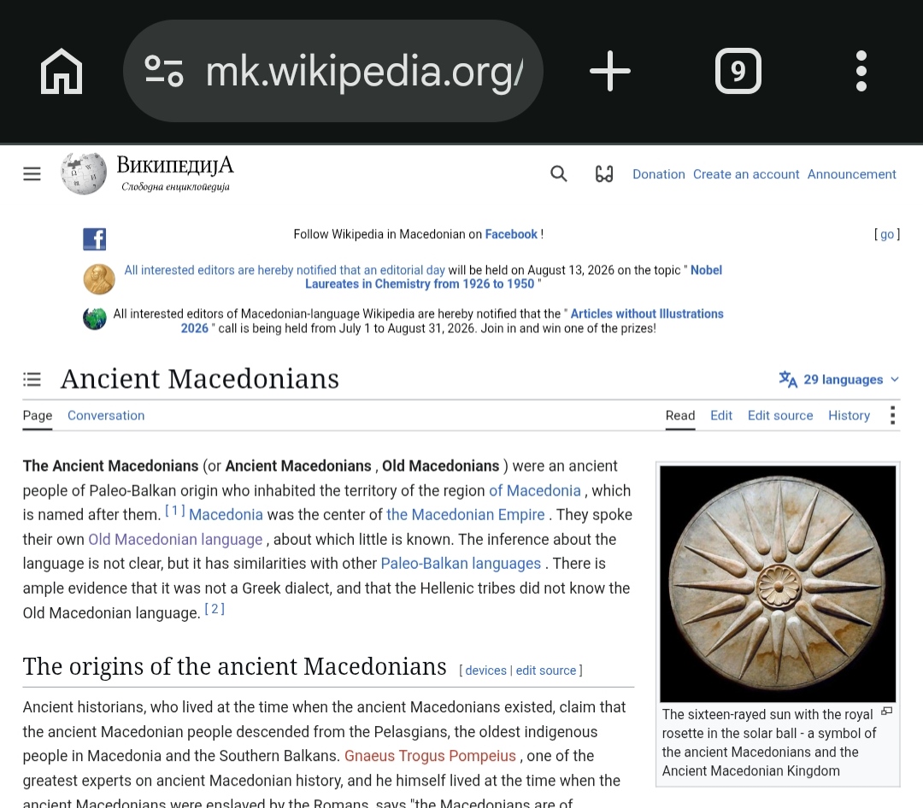Viewport: 923px width, 808px height.
Task: Click the Donation link
Action: (x=659, y=174)
